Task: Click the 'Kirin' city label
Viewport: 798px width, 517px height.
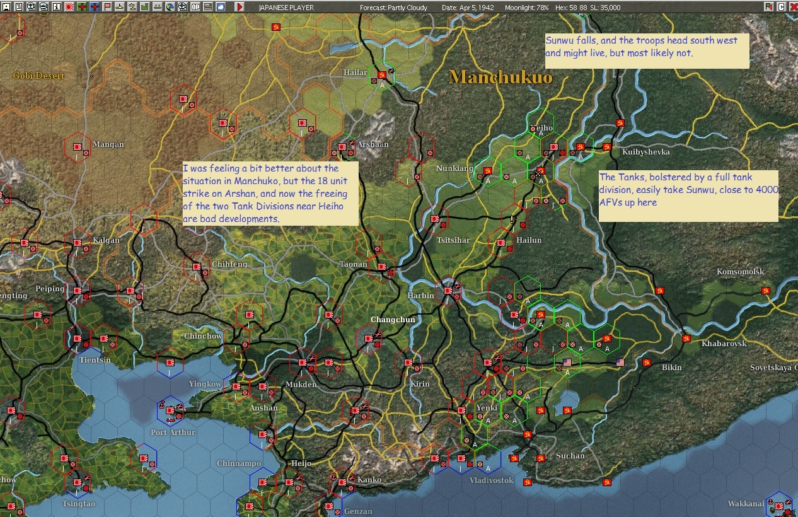Action: pyautogui.click(x=420, y=384)
